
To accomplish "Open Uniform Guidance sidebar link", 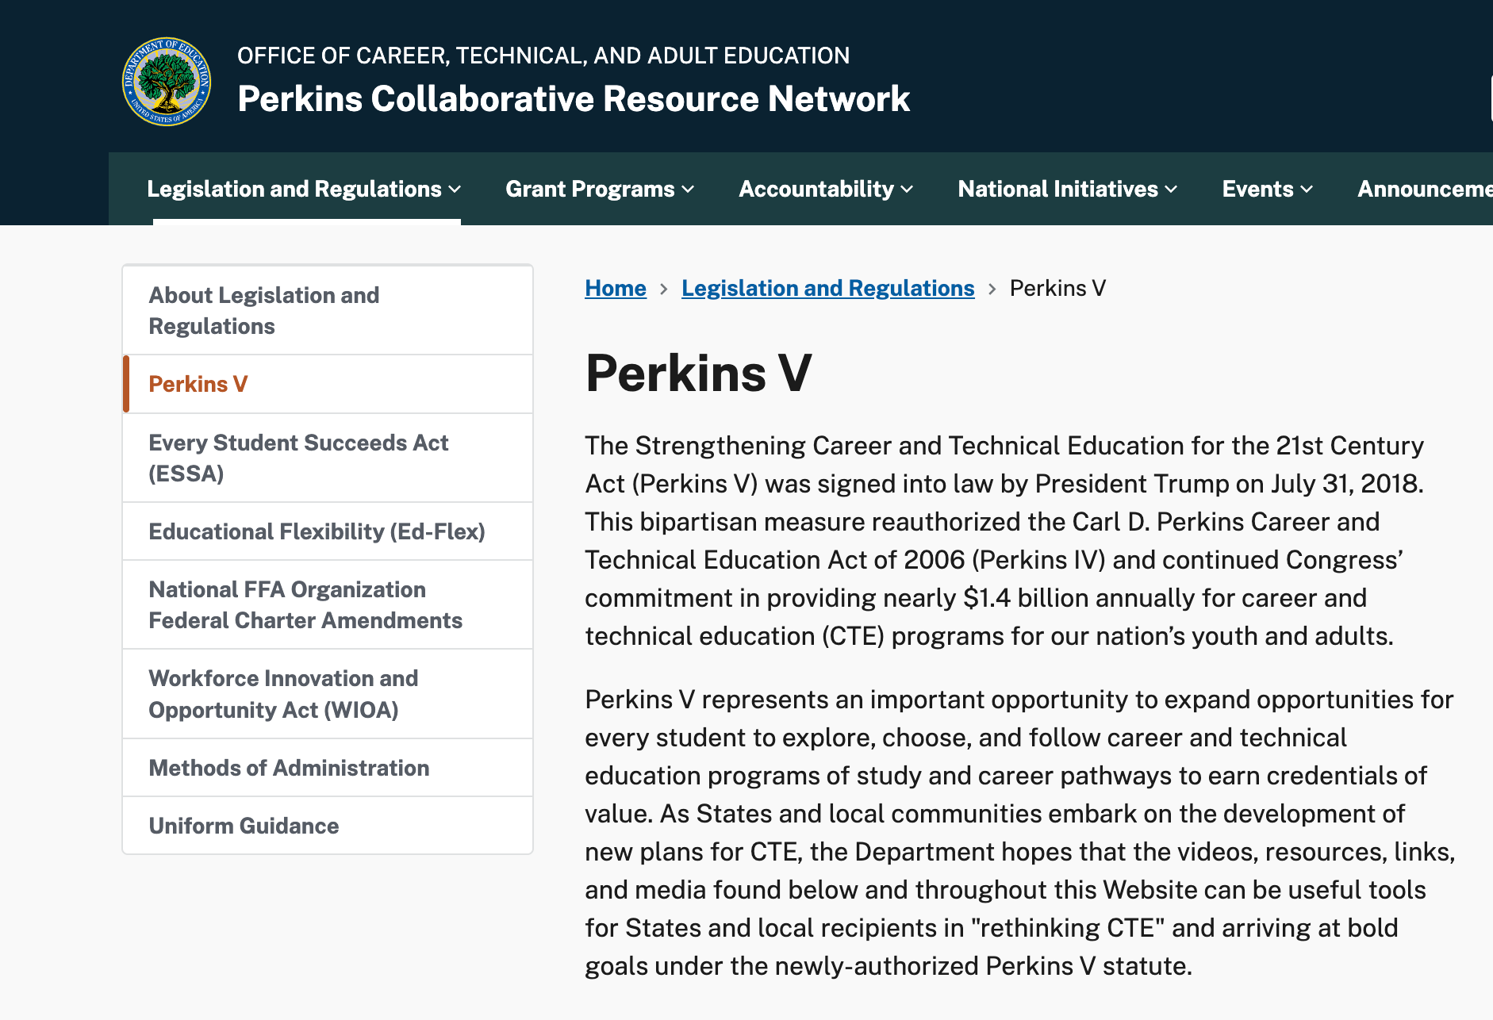I will tap(328, 826).
